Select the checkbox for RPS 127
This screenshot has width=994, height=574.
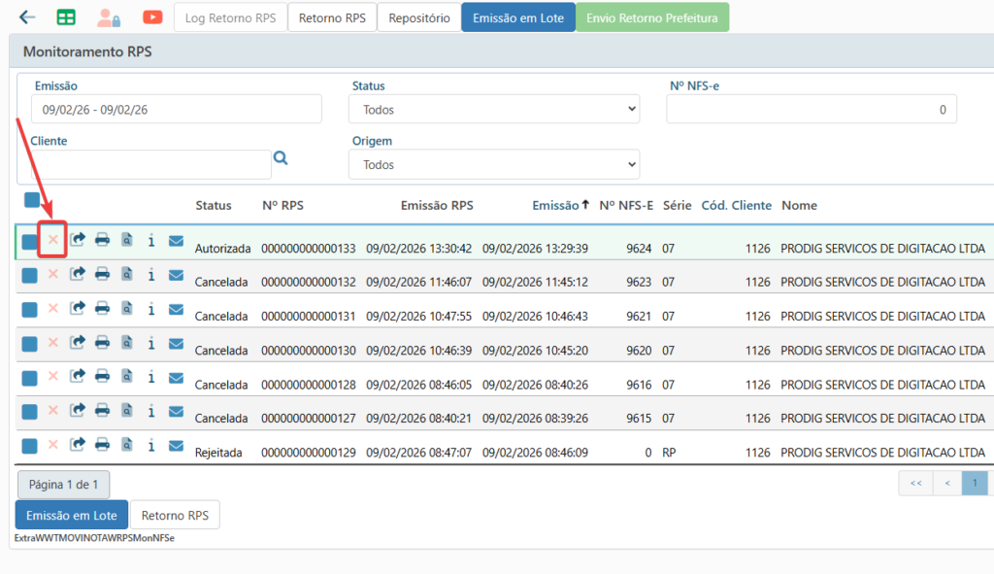[x=30, y=412]
